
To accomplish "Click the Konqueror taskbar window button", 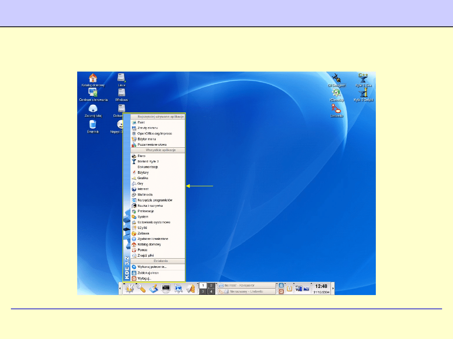I will coord(247,285).
